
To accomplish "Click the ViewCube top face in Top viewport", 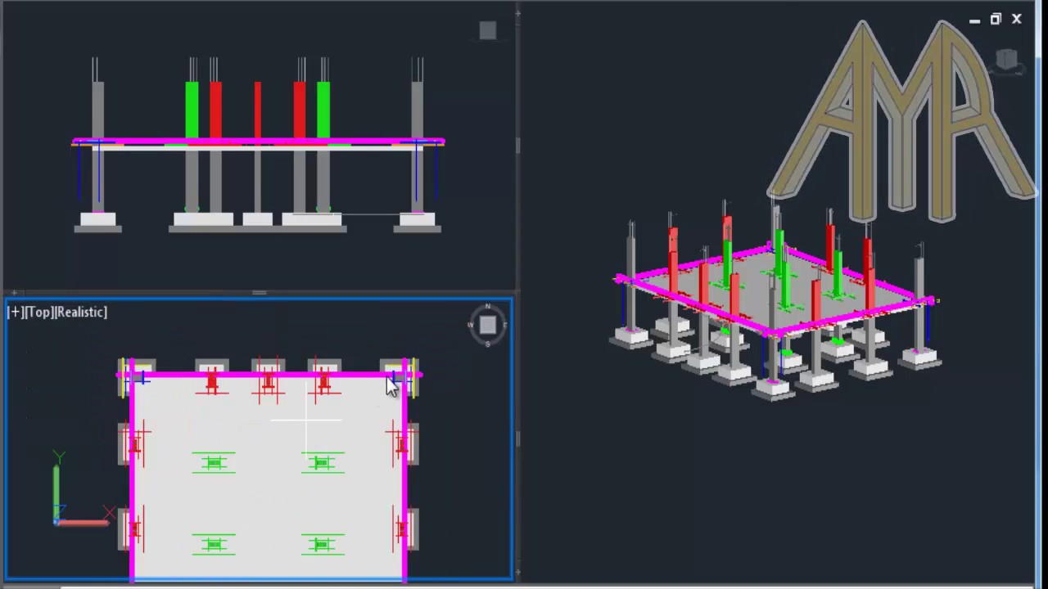I will pos(487,325).
